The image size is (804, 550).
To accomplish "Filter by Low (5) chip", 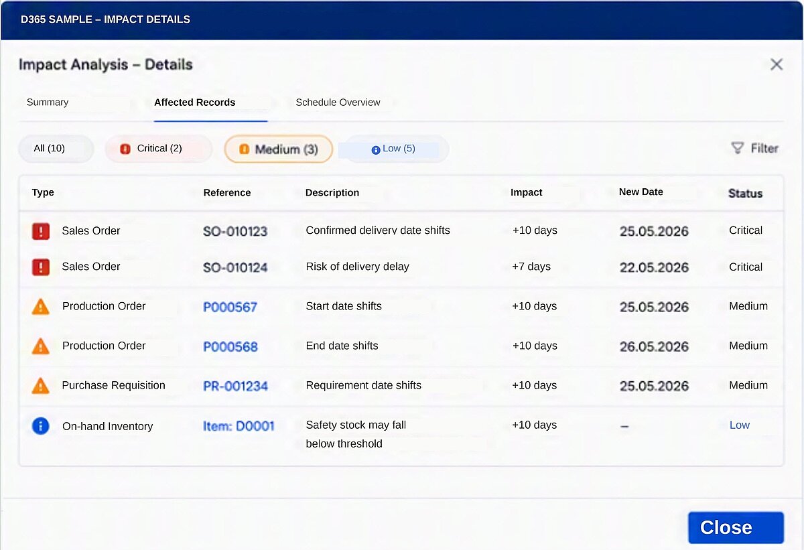I will pos(393,149).
